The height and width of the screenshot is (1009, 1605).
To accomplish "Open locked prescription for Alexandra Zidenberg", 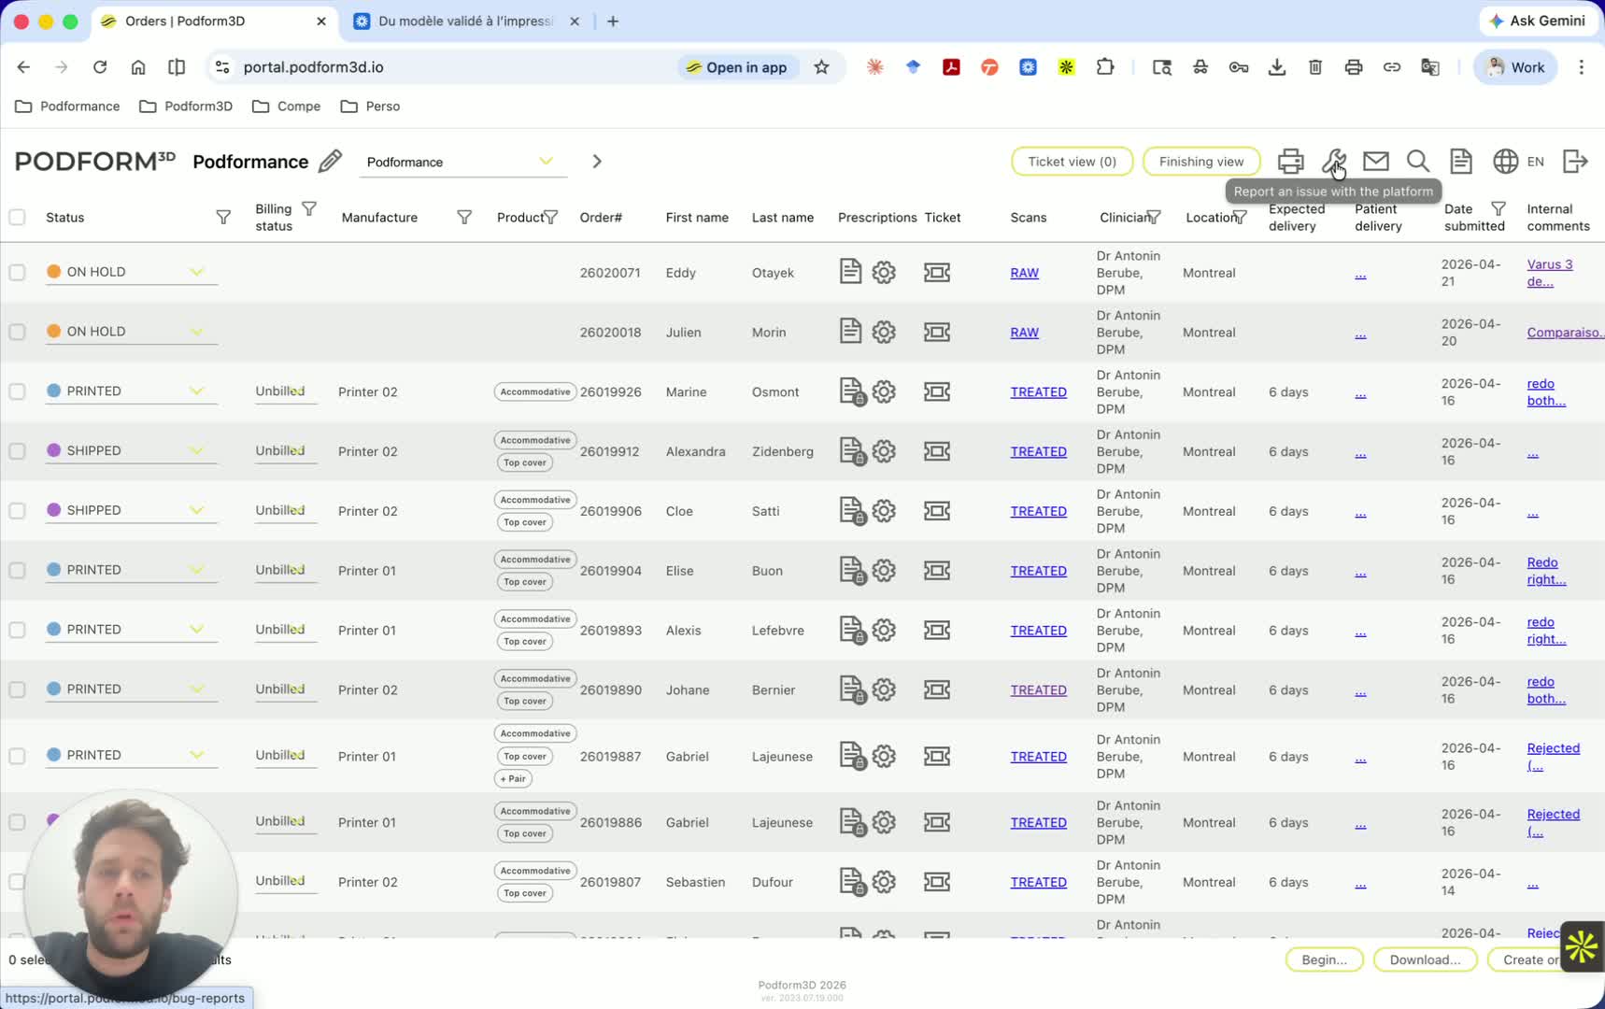I will pyautogui.click(x=852, y=451).
